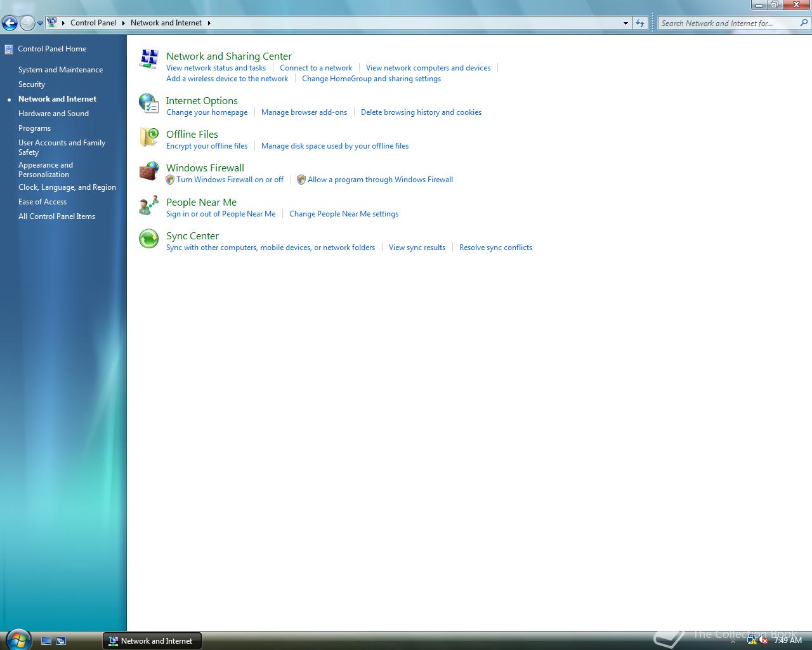Screen dimensions: 812x650
Task: Click the network status tray icon
Action: click(x=752, y=640)
